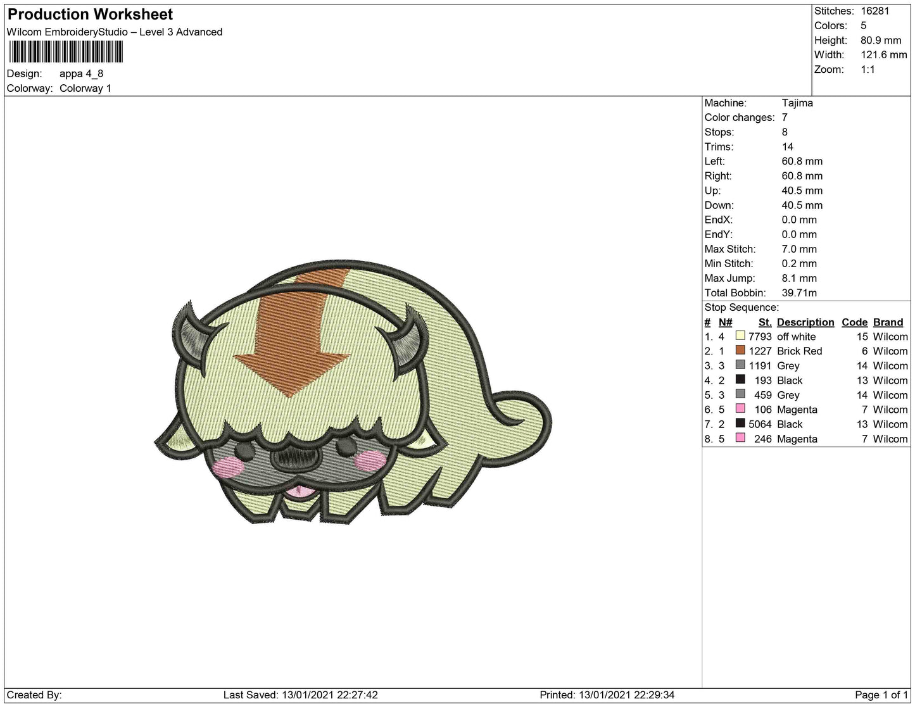Screen dimensions: 915x704
Task: Select the stitch total "16281"
Action: pos(874,11)
